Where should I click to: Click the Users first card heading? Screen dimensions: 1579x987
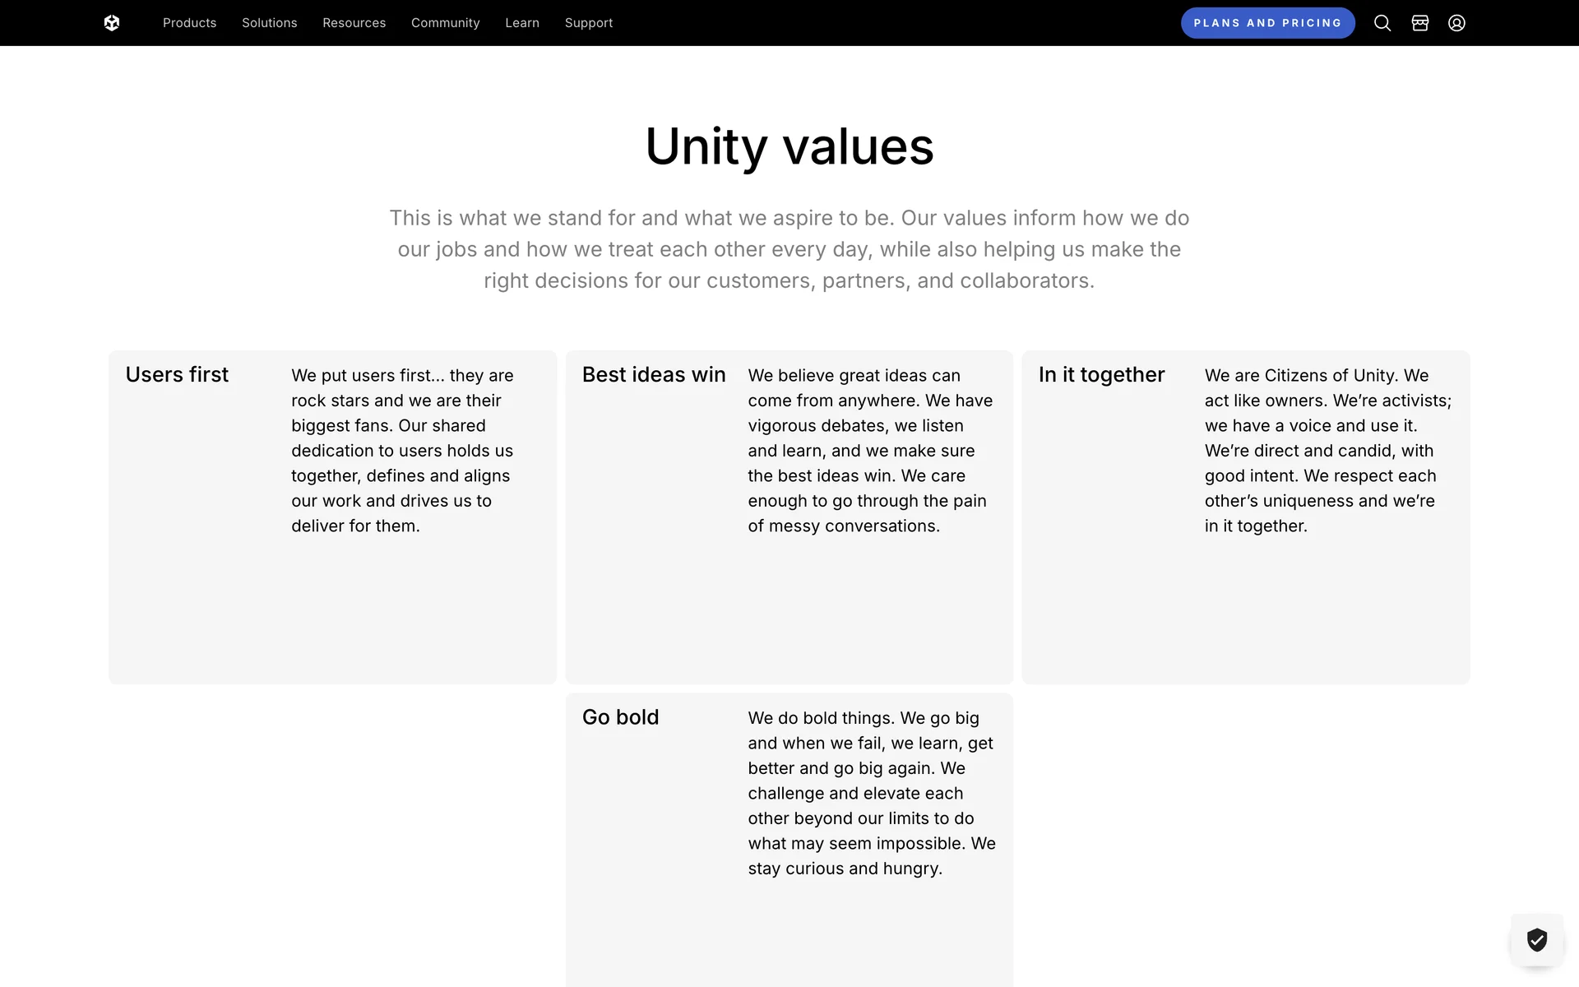pos(177,375)
